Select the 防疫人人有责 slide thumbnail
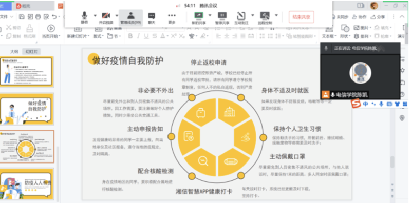 click(x=27, y=185)
